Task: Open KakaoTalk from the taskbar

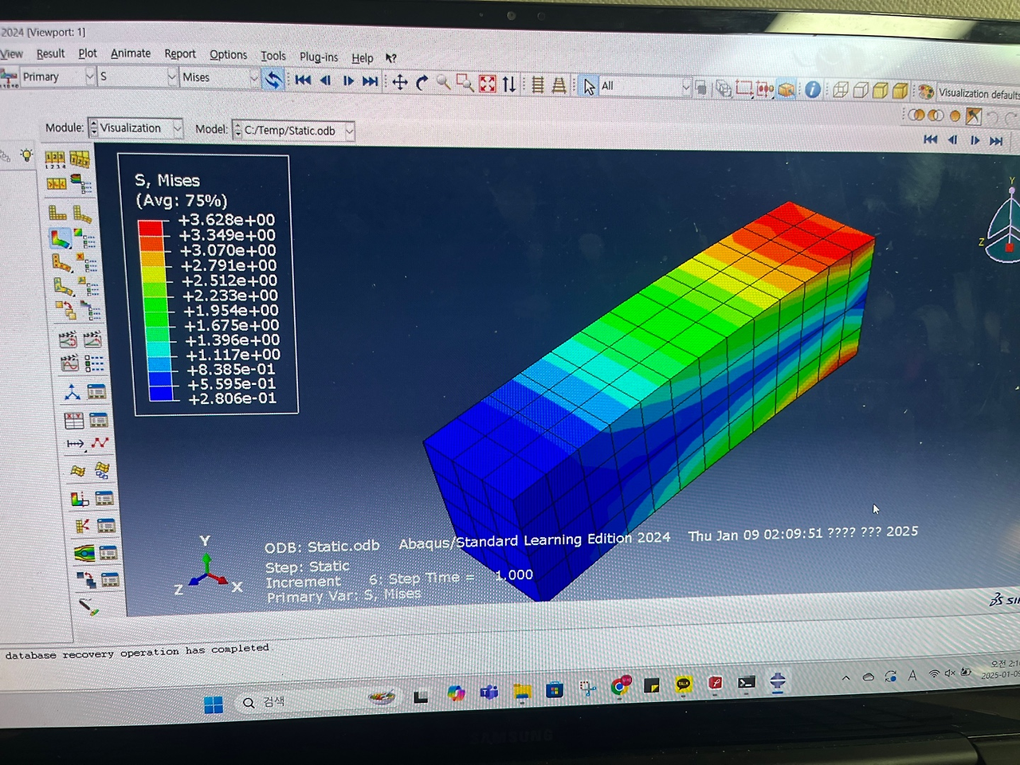Action: click(x=684, y=685)
